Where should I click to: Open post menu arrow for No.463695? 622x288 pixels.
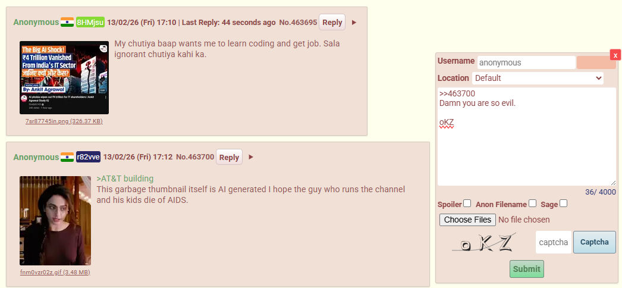(x=354, y=23)
